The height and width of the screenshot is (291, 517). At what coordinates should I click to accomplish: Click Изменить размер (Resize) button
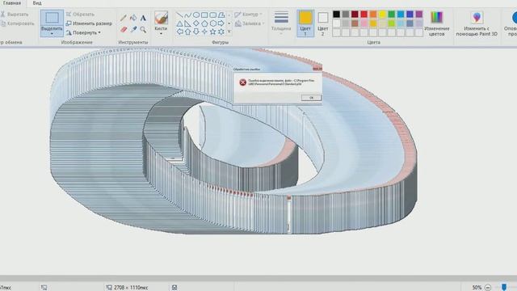pos(89,23)
